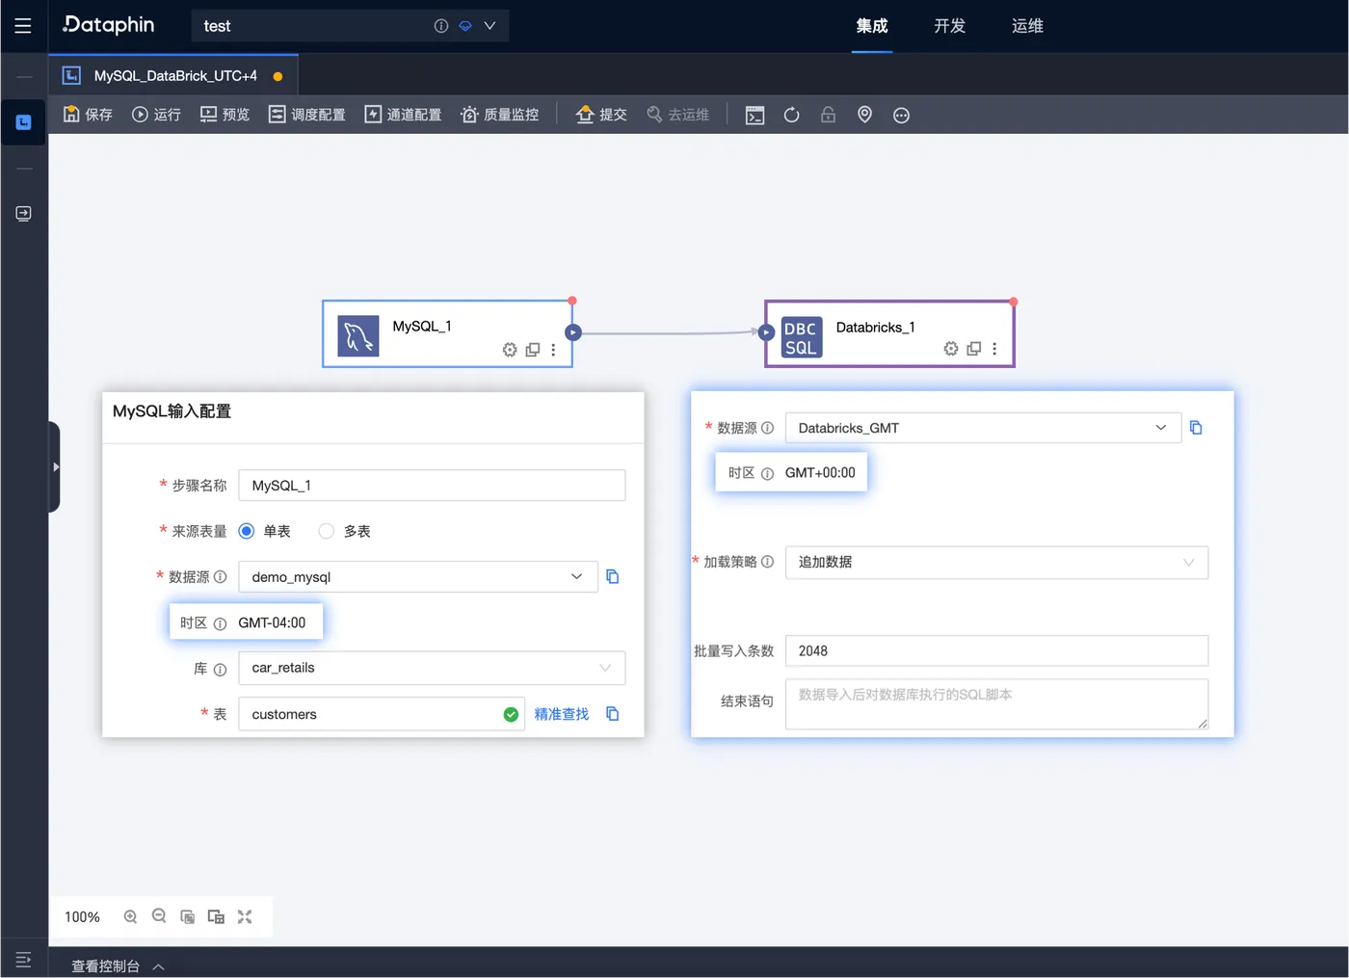
Task: Select the Databricks_1 node on canvas
Action: (889, 333)
